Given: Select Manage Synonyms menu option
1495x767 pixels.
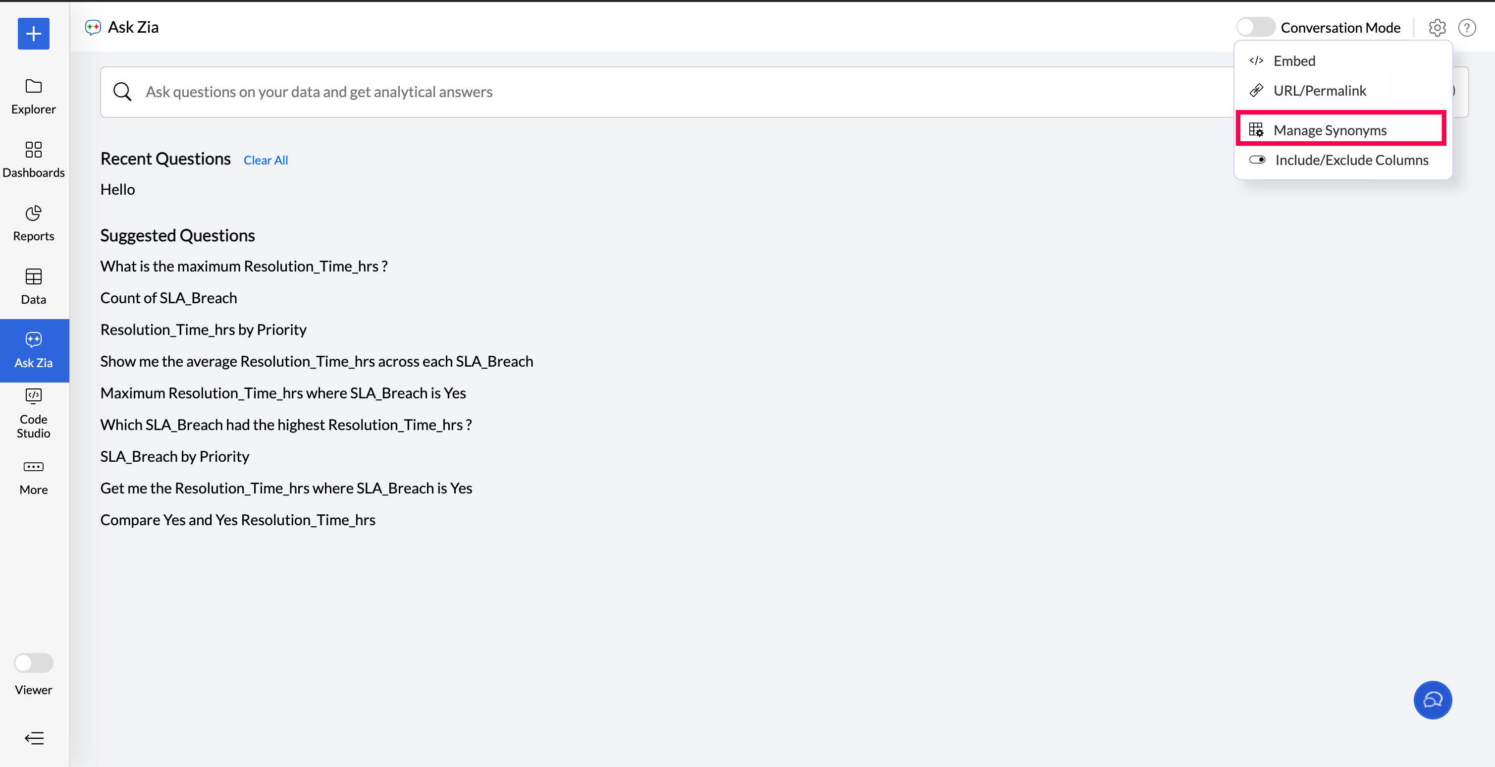Looking at the screenshot, I should tap(1329, 130).
